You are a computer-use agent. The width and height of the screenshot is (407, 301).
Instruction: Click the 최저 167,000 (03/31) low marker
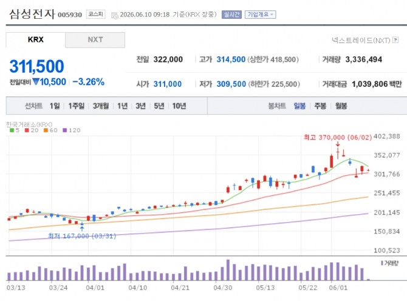pos(82,236)
